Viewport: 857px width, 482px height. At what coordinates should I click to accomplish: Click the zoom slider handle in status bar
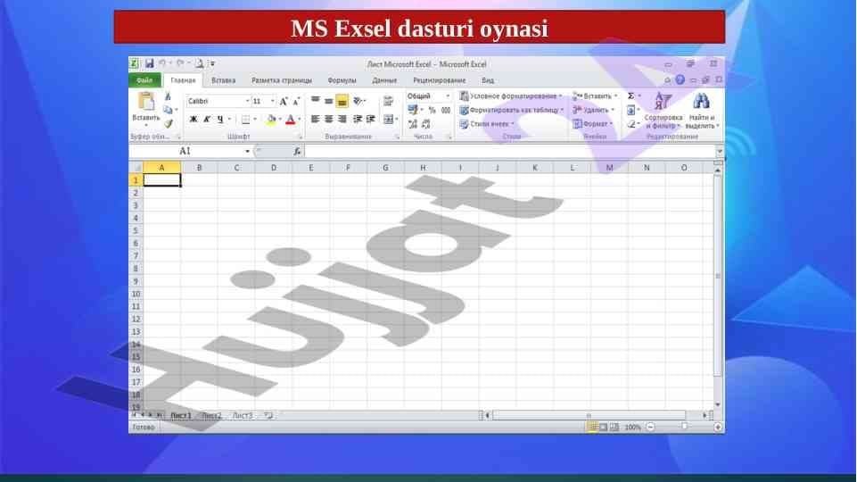(x=684, y=427)
